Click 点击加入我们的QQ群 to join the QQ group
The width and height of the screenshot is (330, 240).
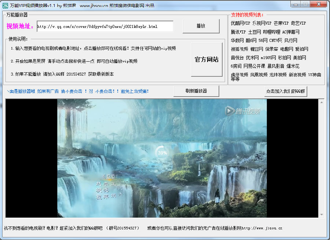coord(285,91)
